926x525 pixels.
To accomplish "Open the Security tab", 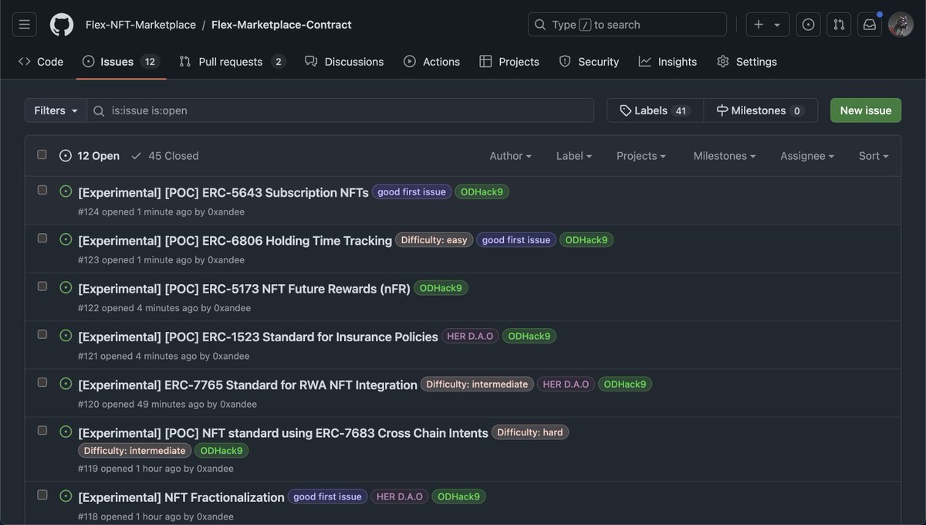I will click(x=589, y=62).
